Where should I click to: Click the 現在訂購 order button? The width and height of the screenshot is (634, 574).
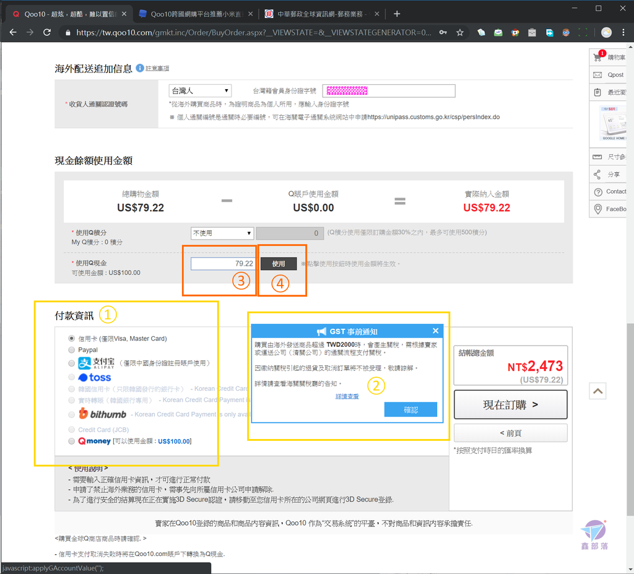point(510,404)
